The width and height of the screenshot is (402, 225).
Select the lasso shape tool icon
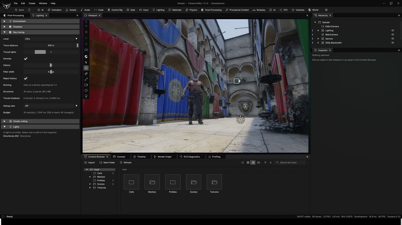(x=86, y=90)
